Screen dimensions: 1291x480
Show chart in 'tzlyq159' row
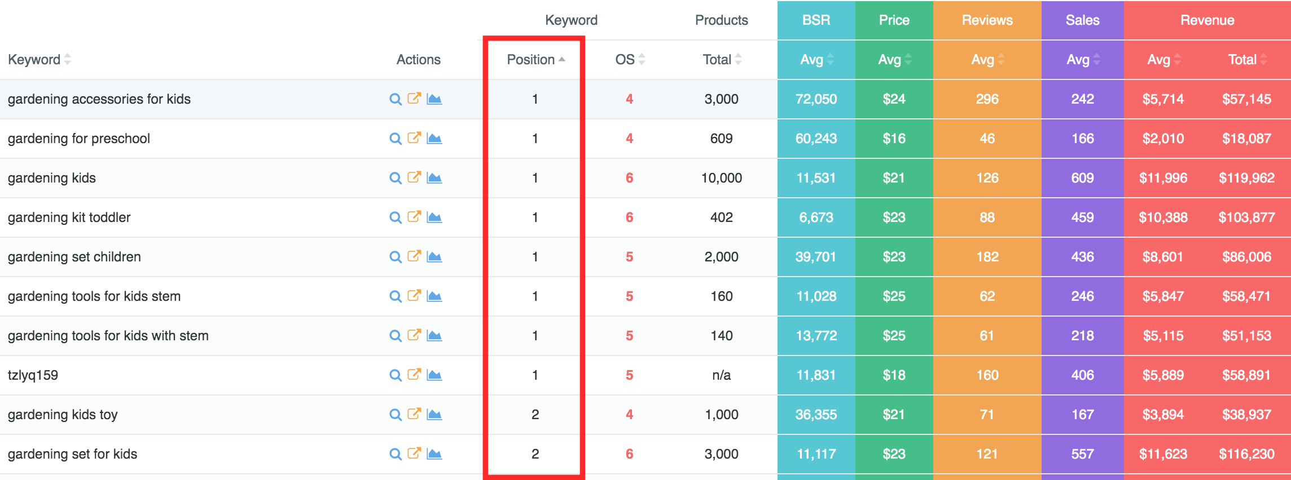pos(434,375)
